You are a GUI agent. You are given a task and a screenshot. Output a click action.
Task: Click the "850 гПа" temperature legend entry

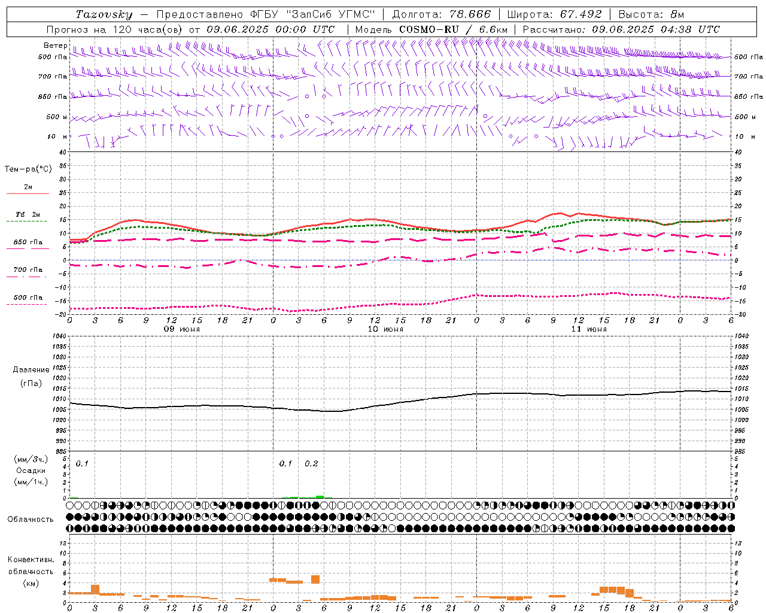(28, 242)
